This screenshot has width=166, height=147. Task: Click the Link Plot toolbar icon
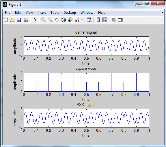coord(89,20)
